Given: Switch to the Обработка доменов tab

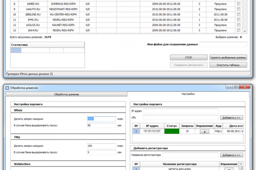Looking at the screenshot, I should pos(66,94).
